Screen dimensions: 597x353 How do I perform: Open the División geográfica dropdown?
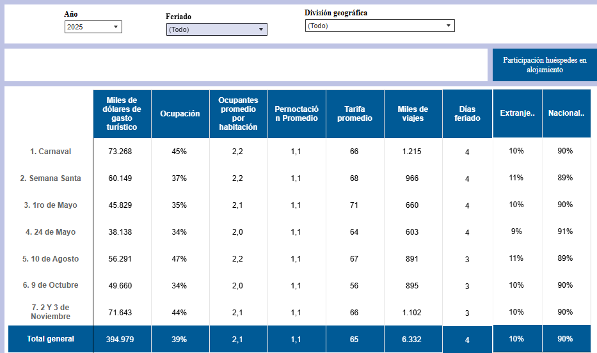pyautogui.click(x=379, y=26)
